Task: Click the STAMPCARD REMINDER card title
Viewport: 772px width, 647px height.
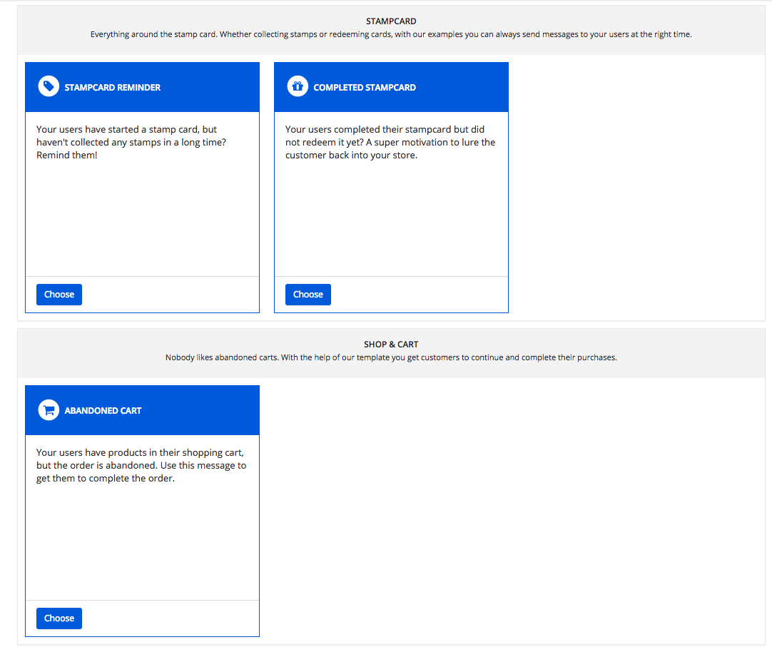Action: (x=112, y=88)
